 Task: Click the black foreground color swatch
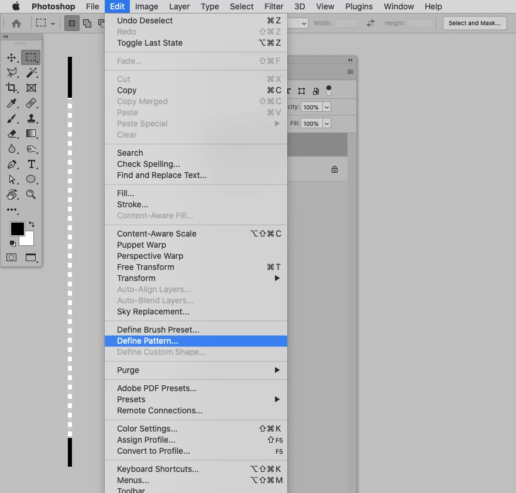click(x=17, y=228)
